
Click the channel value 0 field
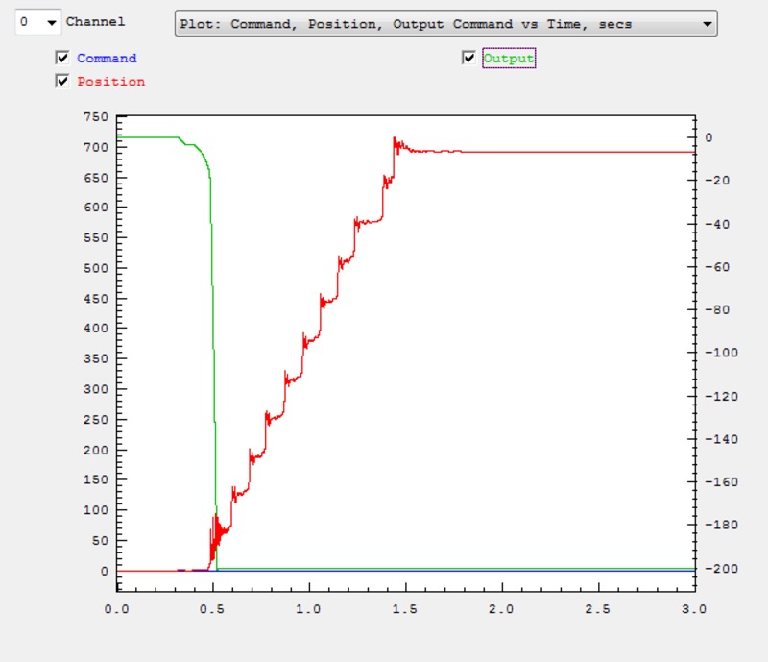26,22
